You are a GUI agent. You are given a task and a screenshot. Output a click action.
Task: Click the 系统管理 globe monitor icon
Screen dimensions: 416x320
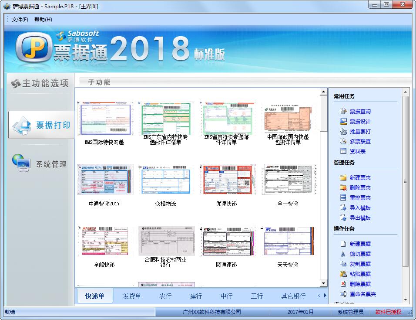[21, 163]
